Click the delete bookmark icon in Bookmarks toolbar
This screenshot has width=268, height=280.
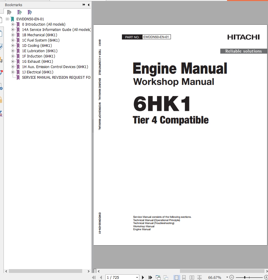coord(9,12)
